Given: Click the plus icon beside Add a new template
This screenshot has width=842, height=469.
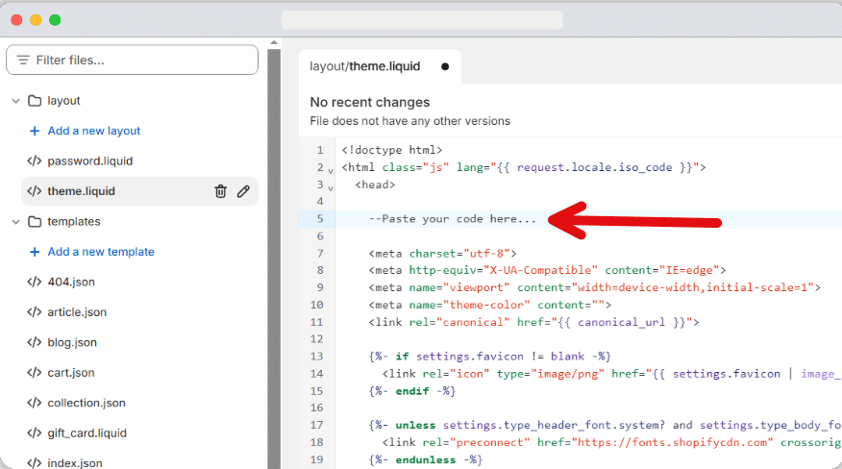Looking at the screenshot, I should pos(35,252).
